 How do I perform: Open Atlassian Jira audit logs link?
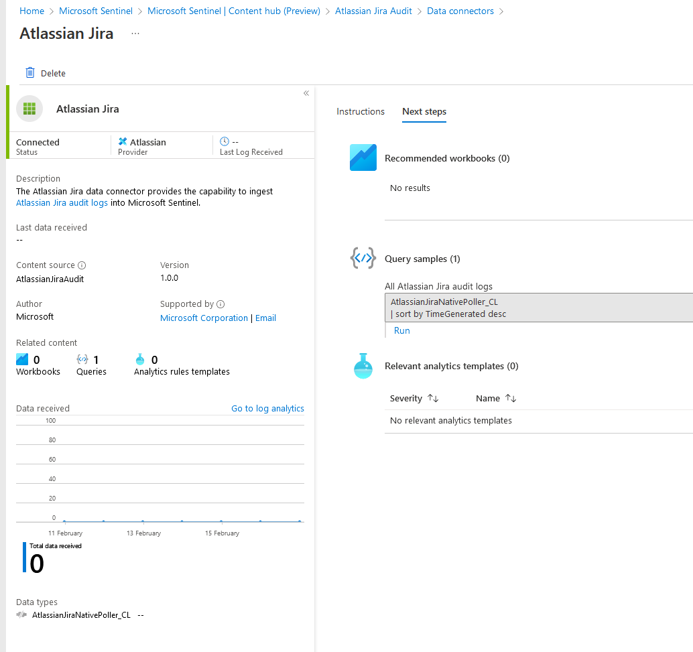62,203
